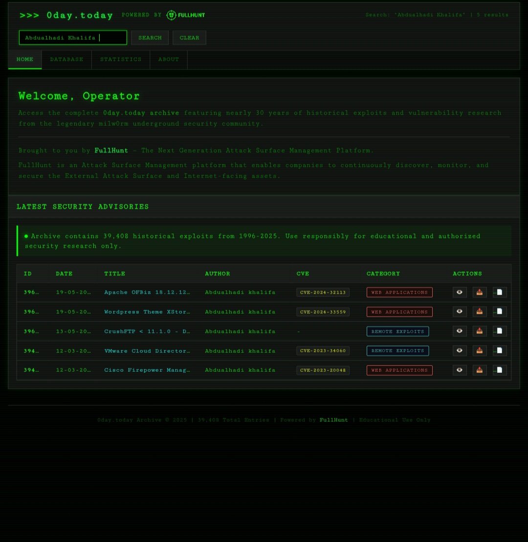Open document icon for CrushFTP row
This screenshot has width=528, height=542.
point(500,331)
